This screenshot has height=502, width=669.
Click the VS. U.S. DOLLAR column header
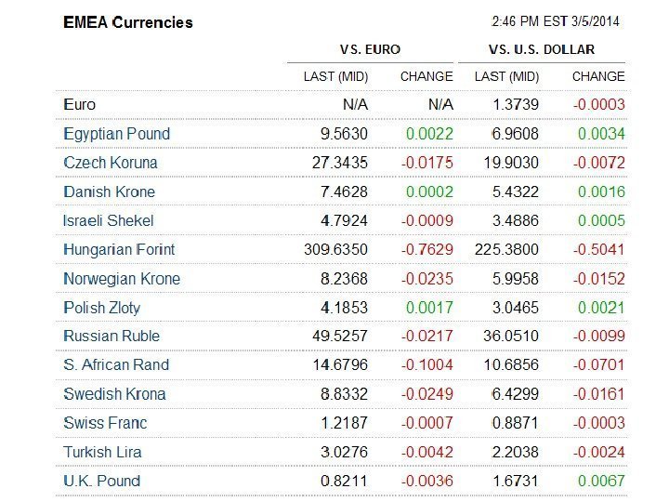541,49
